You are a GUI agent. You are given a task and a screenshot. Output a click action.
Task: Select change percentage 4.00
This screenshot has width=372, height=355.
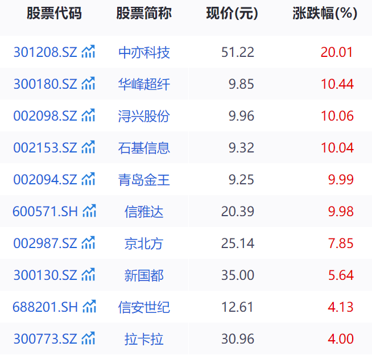tap(341, 339)
